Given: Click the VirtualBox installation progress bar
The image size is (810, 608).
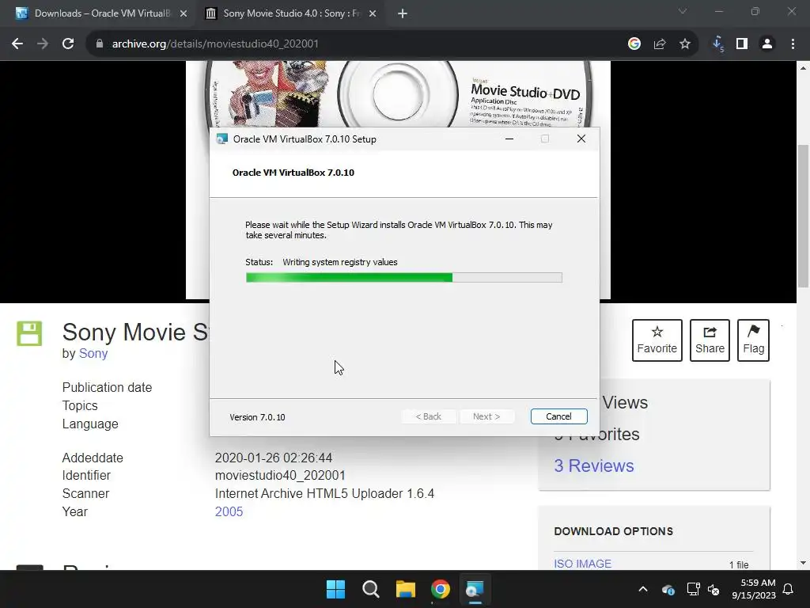Looking at the screenshot, I should [404, 278].
